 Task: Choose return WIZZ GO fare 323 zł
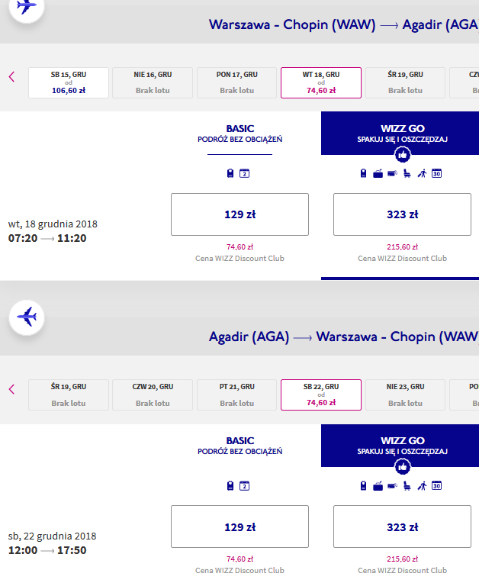(402, 527)
